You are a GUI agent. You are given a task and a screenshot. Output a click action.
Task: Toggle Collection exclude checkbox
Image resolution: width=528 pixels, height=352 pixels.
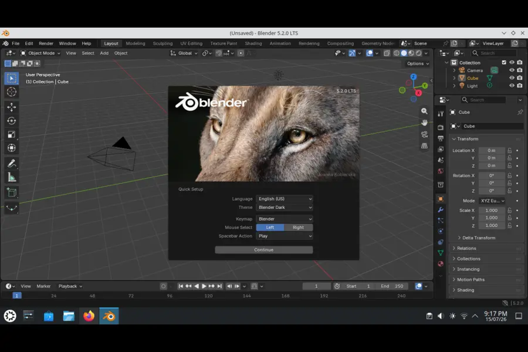coord(504,62)
